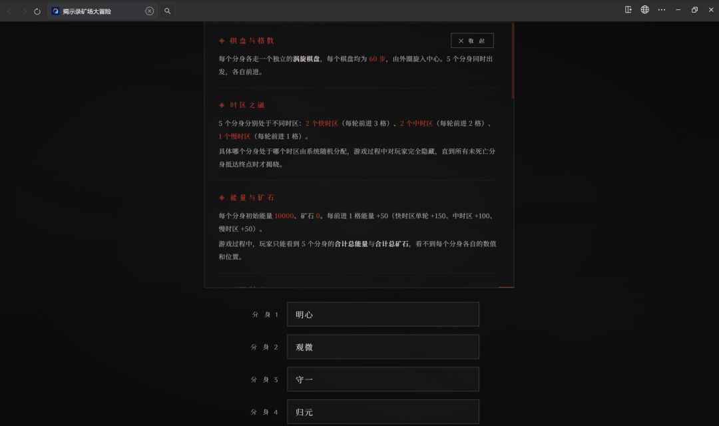
Task: Click the 分身 1 input containing 明心
Action: 383,314
